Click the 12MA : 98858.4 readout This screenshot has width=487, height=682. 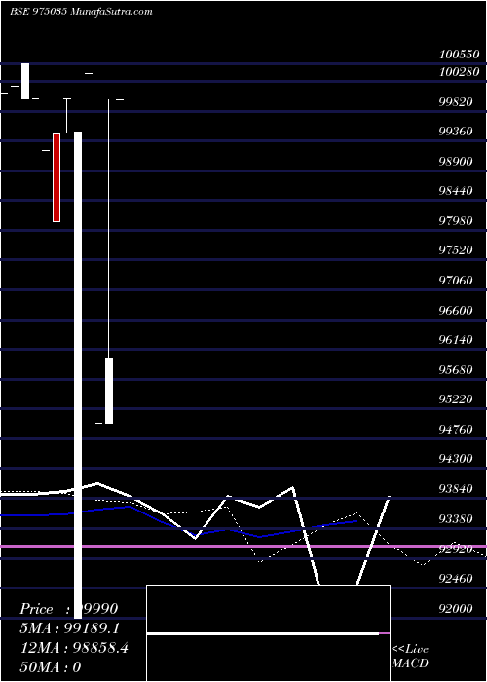pos(74,648)
